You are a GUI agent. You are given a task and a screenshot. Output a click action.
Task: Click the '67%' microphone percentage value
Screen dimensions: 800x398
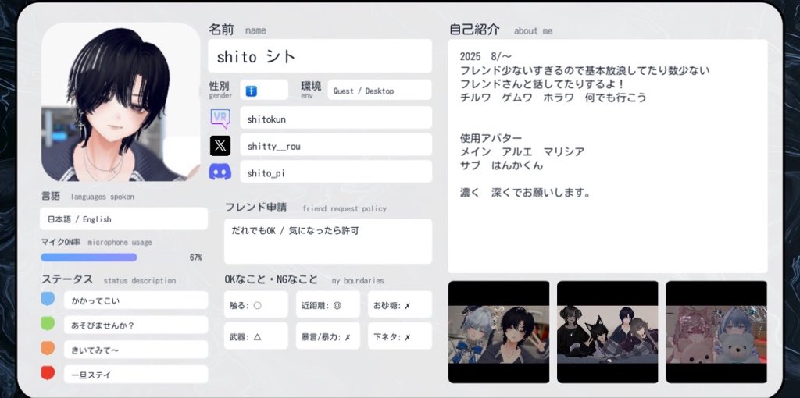click(196, 258)
